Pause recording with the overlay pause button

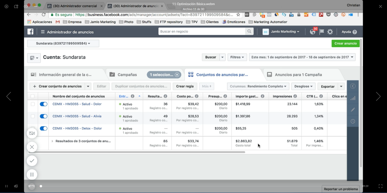(32, 175)
